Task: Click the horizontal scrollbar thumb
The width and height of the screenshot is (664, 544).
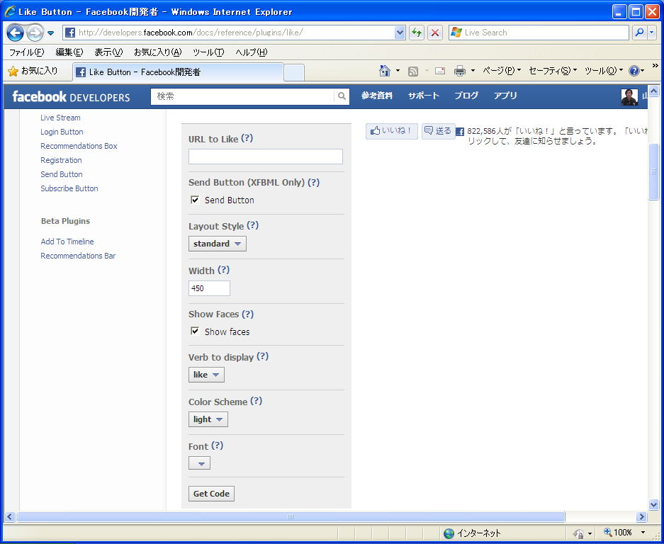Action: (x=291, y=517)
